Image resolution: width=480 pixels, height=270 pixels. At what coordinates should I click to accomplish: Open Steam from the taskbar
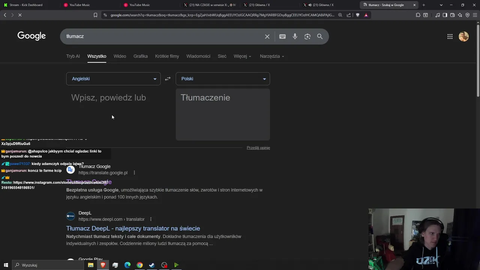pyautogui.click(x=152, y=265)
